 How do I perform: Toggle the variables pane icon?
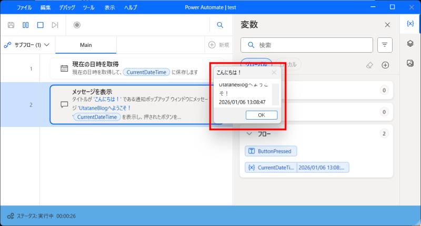(x=410, y=24)
